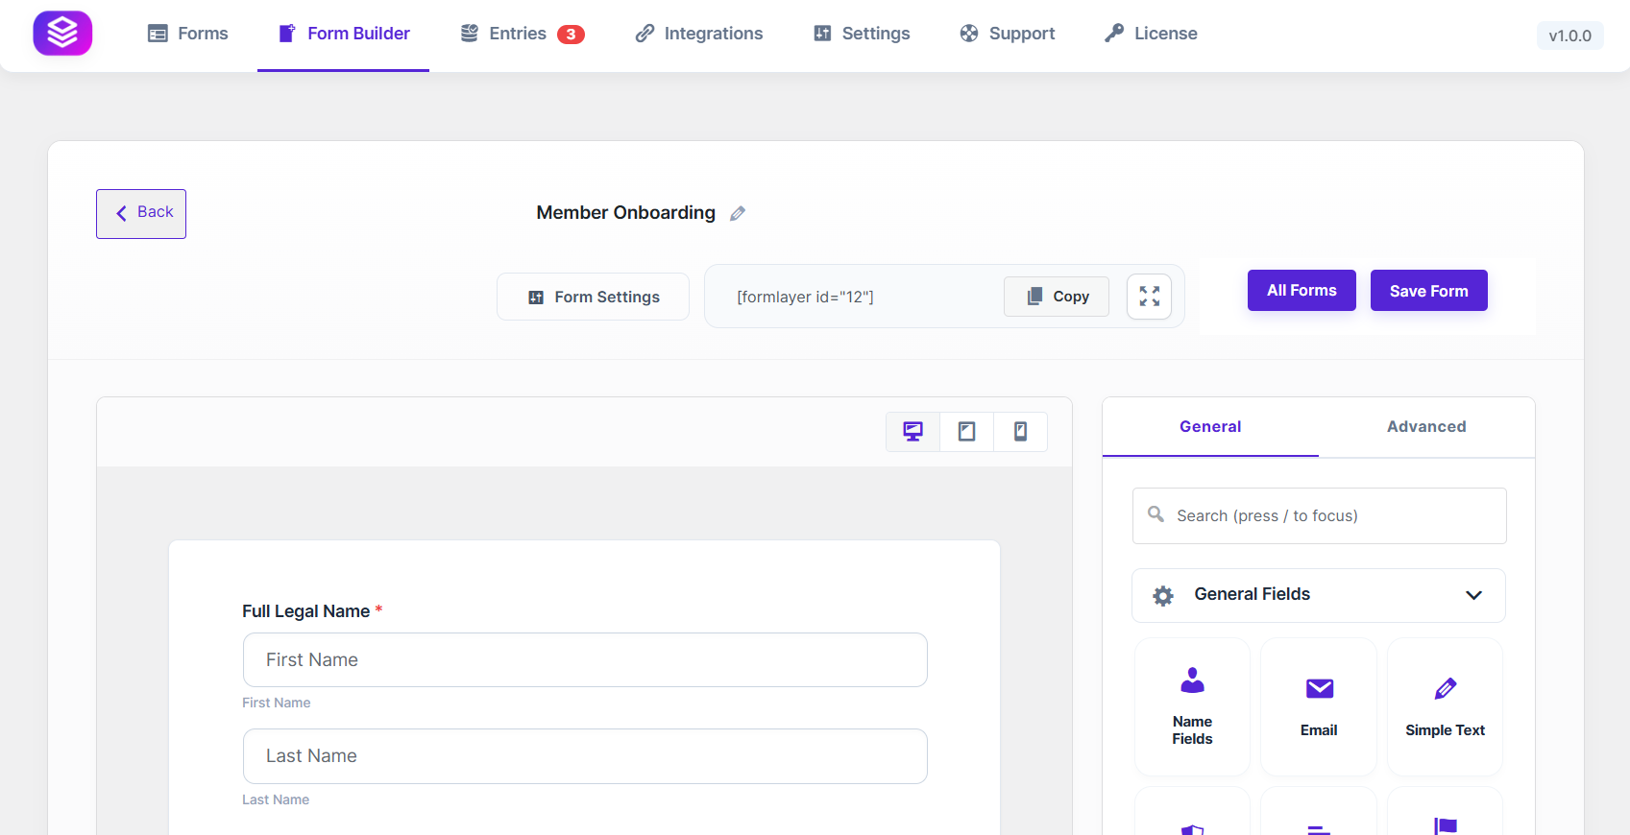Add a Simple Text field element
Viewport: 1630px width, 835px height.
[1445, 706]
